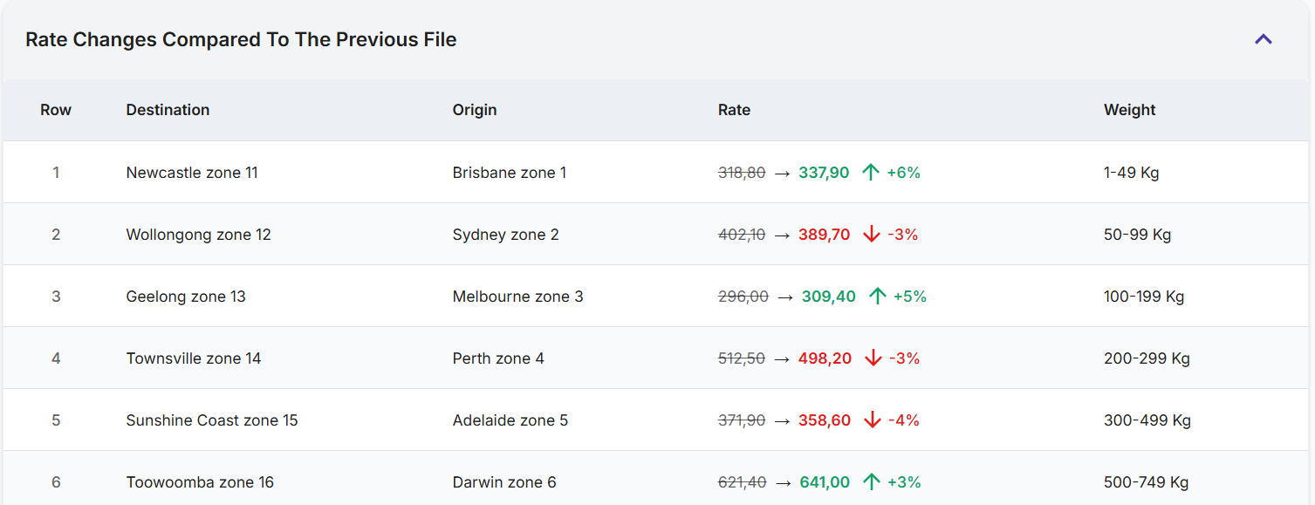
Task: Click red down arrow in Sunshine Coast row
Action: (x=872, y=420)
